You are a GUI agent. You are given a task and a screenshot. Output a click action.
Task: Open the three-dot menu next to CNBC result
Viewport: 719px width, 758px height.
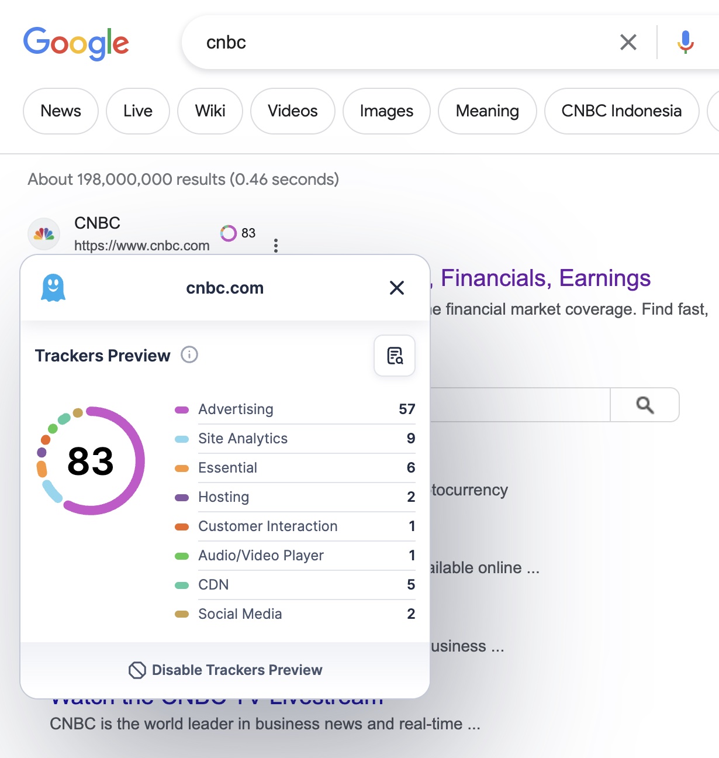[x=276, y=246]
